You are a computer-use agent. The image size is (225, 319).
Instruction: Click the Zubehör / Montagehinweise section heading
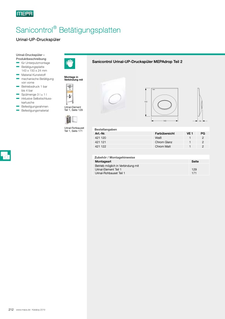coord(115,157)
